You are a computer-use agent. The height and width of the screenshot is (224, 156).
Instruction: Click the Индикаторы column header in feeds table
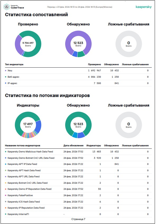click(94, 146)
